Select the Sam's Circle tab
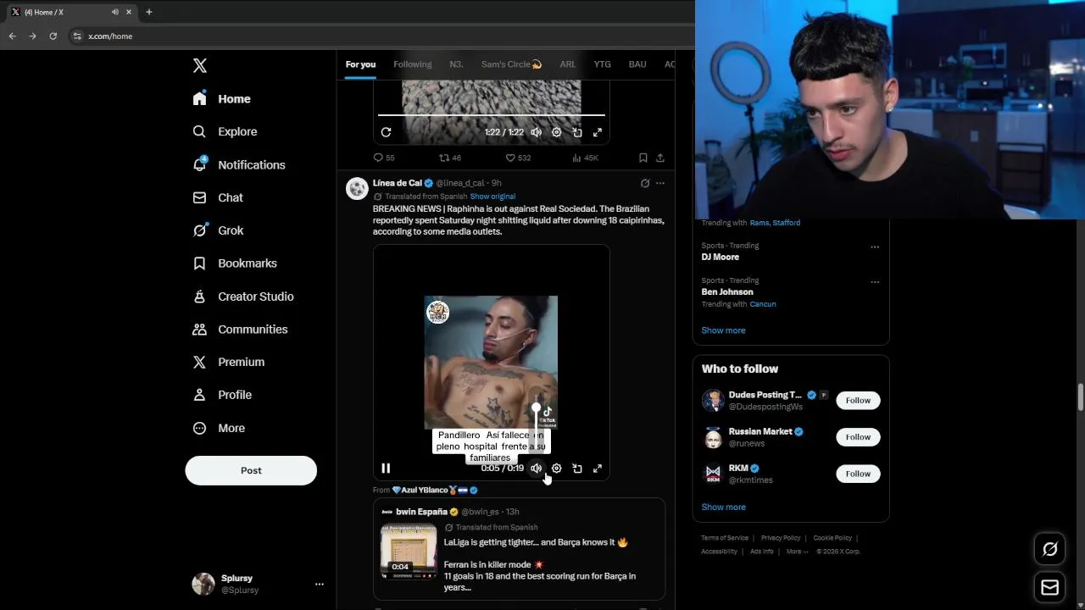Viewport: 1085px width, 610px height. [511, 64]
